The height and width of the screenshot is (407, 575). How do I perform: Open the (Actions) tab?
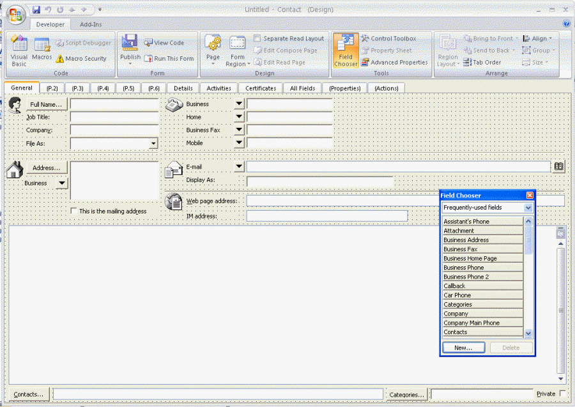pyautogui.click(x=386, y=88)
